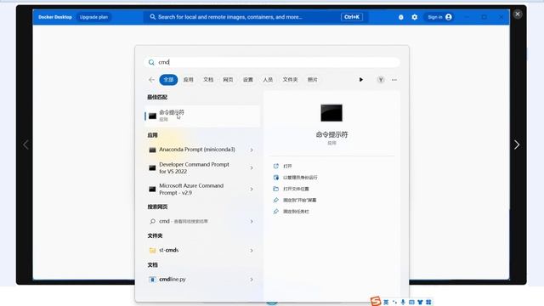This screenshot has height=306, width=544.
Task: Select the 应用 filter tab
Action: click(189, 80)
